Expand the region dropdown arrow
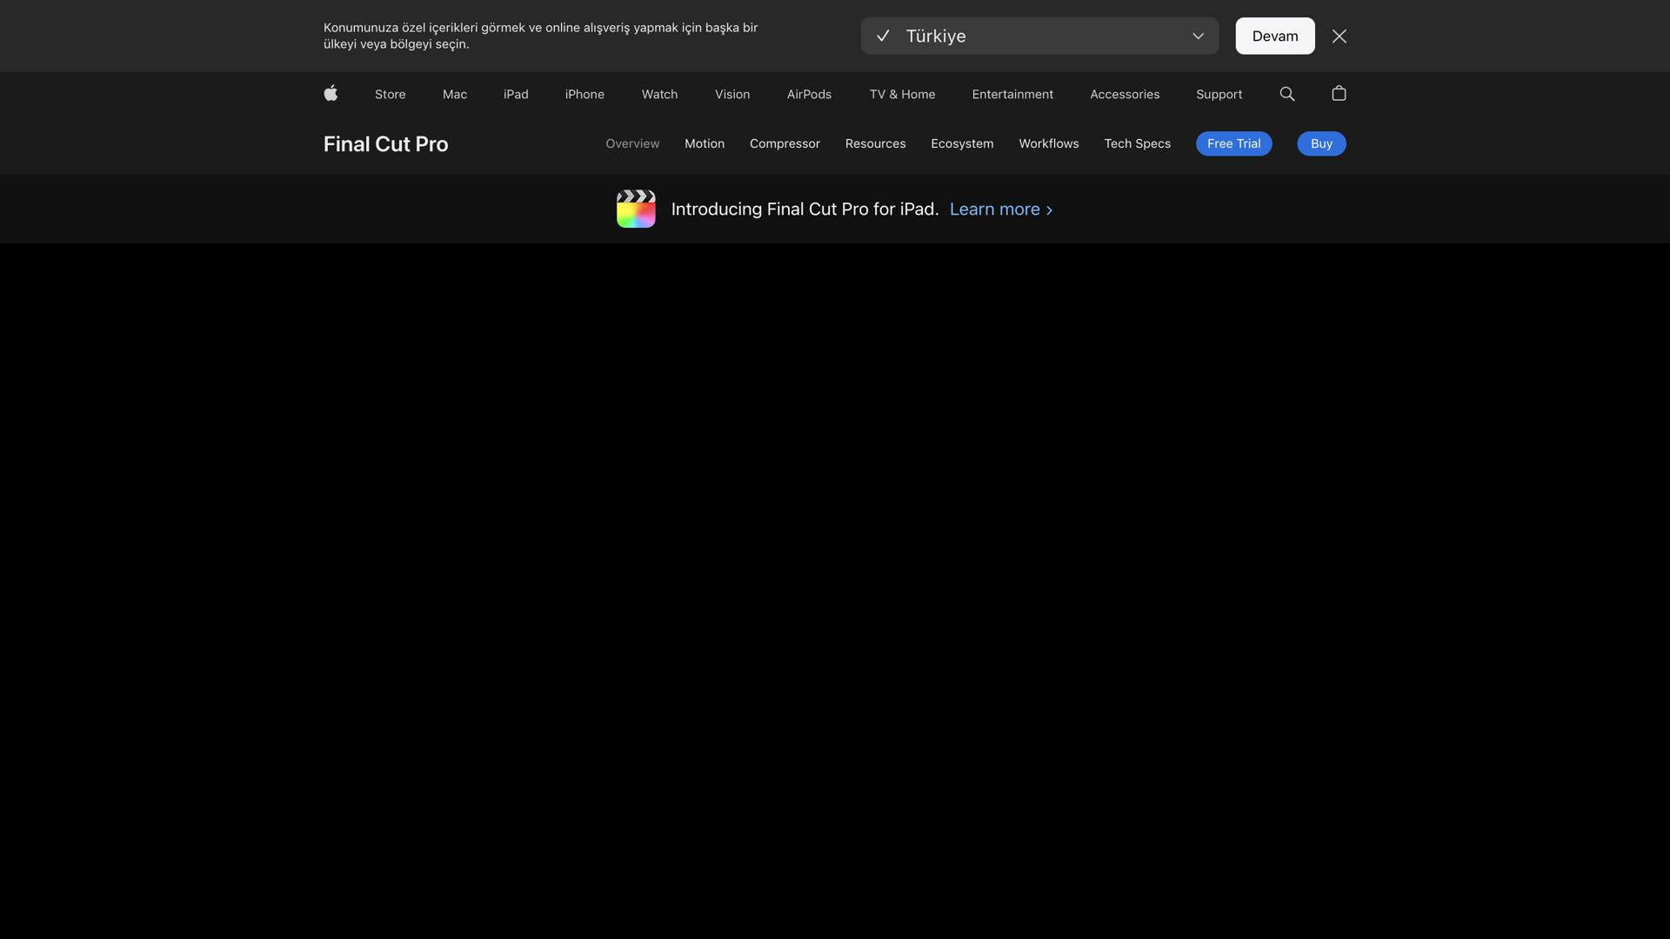1670x939 pixels. click(1198, 36)
